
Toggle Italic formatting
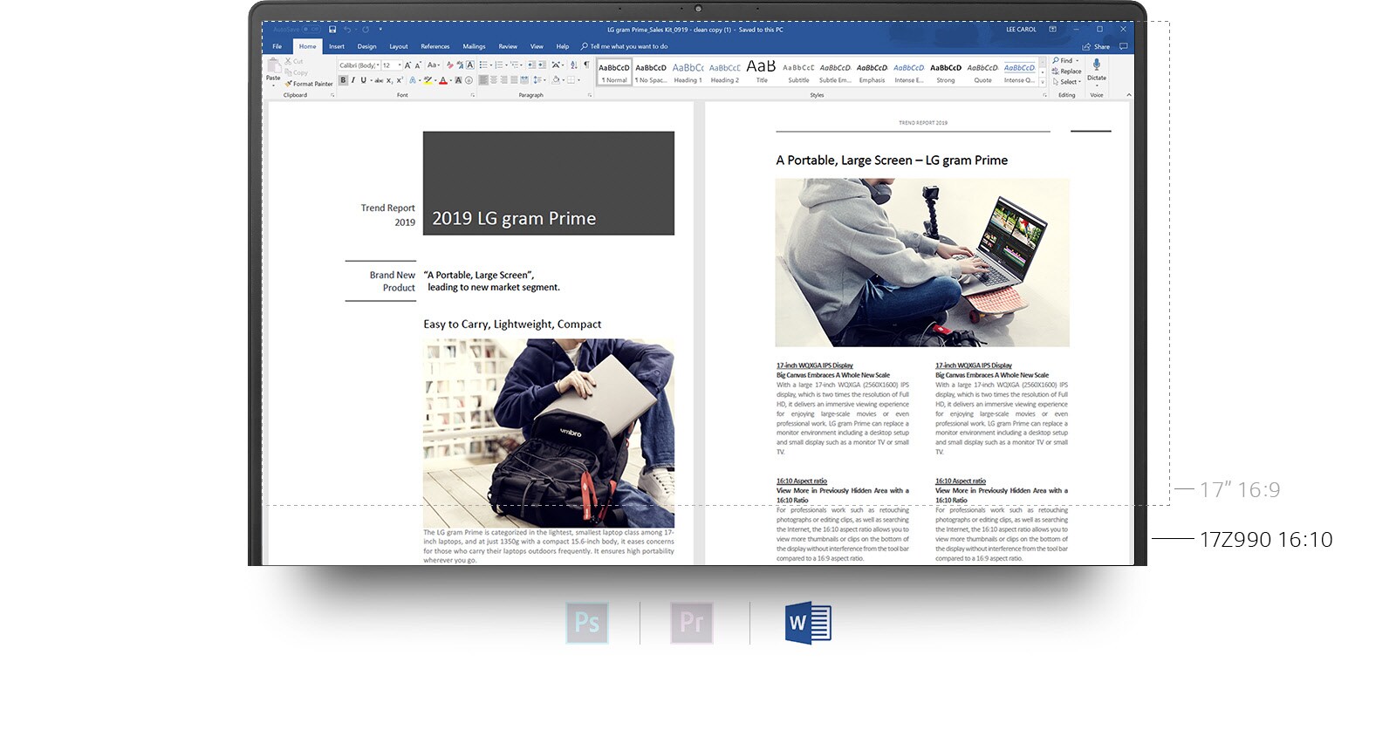point(353,80)
